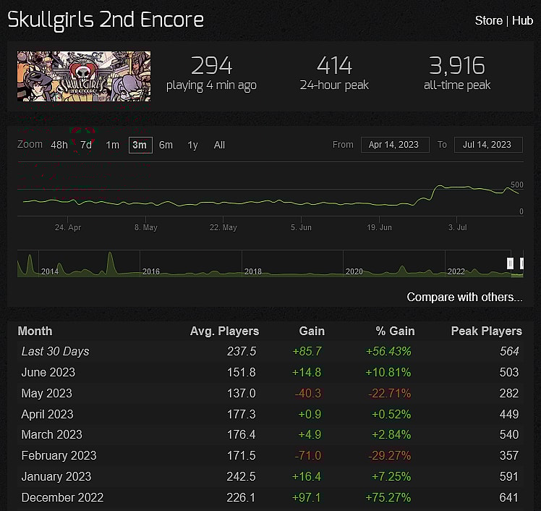The width and height of the screenshot is (541, 511).
Task: Click the January 2023 row label
Action: point(56,476)
